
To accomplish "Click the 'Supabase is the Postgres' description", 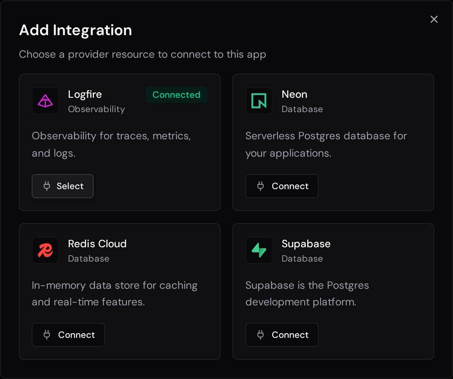I will (x=307, y=294).
